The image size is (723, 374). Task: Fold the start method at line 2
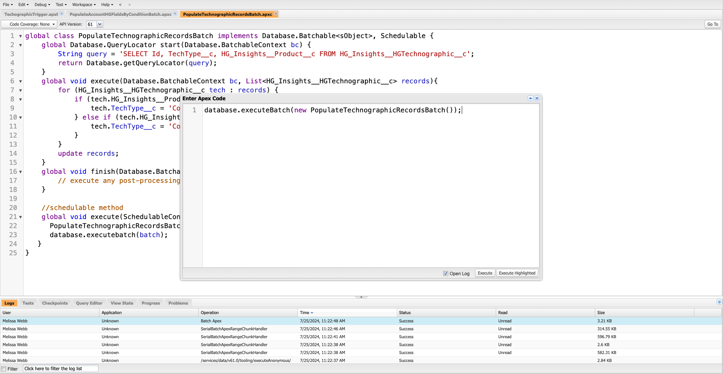coord(20,45)
